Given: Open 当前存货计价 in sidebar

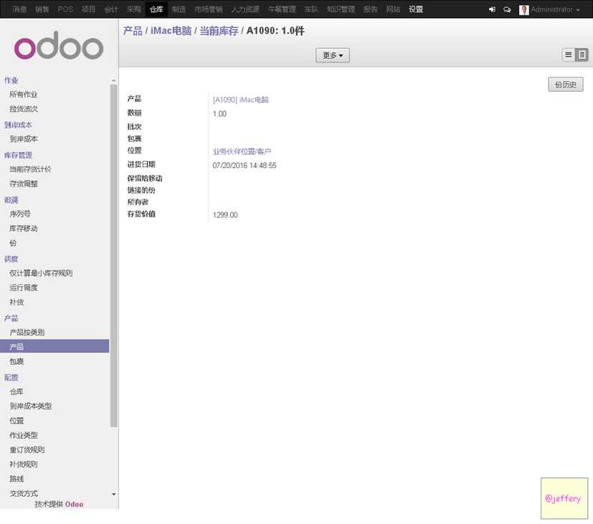Looking at the screenshot, I should click(30, 169).
